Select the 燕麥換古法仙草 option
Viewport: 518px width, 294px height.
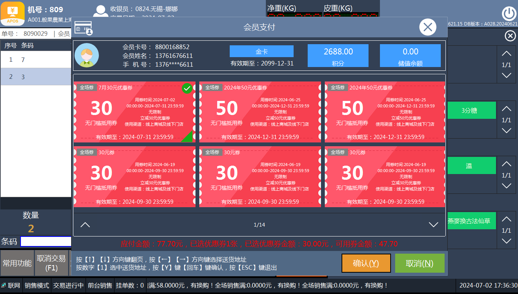tap(472, 221)
